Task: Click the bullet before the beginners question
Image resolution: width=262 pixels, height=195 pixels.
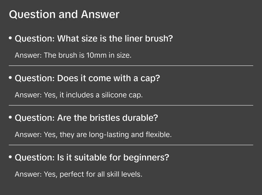Action: click(10, 157)
